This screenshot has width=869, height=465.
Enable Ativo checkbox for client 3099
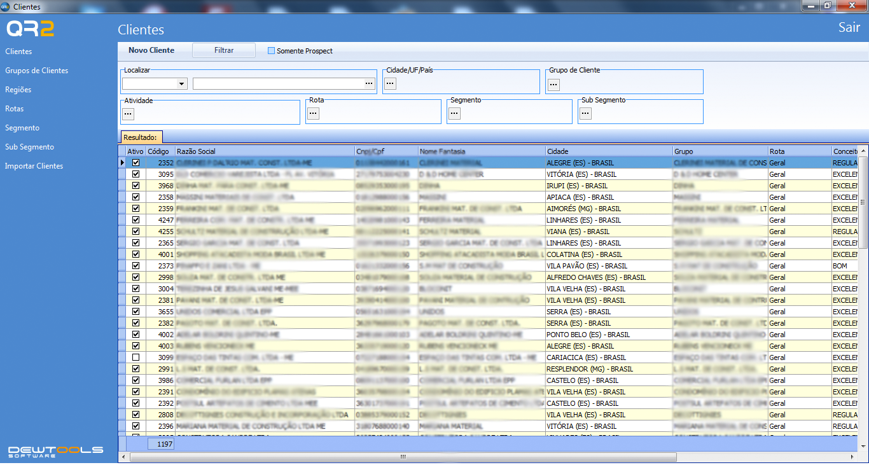coord(136,357)
